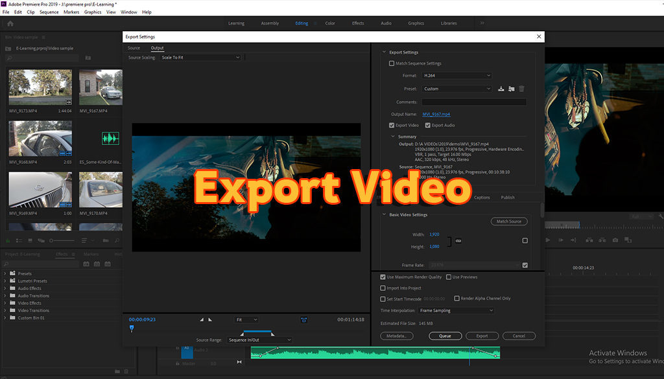Click the Set In Point triangle icon
Screen dimensions: 664x379
(x=202, y=320)
